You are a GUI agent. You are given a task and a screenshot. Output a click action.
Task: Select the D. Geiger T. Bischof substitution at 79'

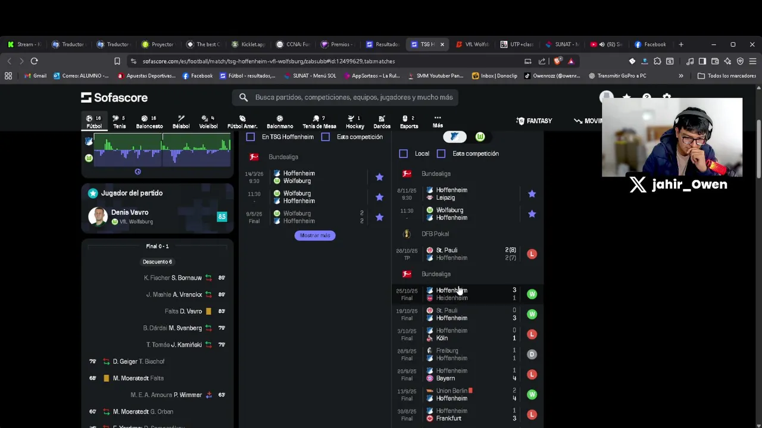point(157,361)
